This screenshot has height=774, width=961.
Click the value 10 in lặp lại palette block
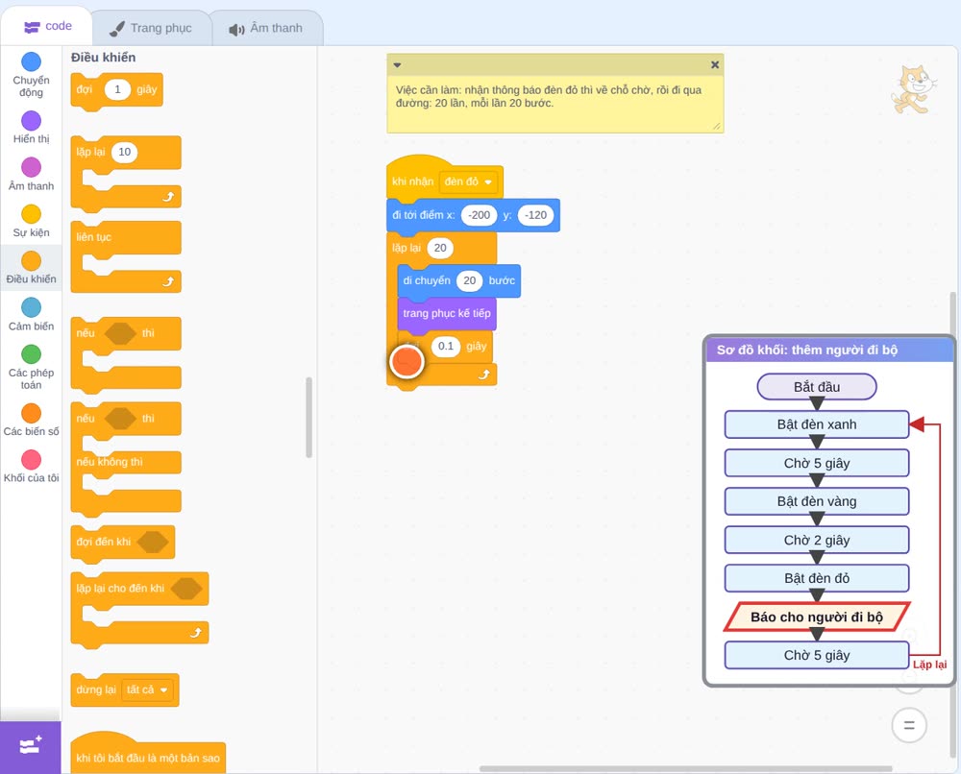click(124, 152)
